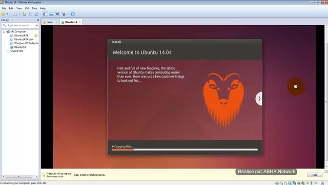The height and width of the screenshot is (185, 328).
Task: Open the View menu
Action: point(19,8)
